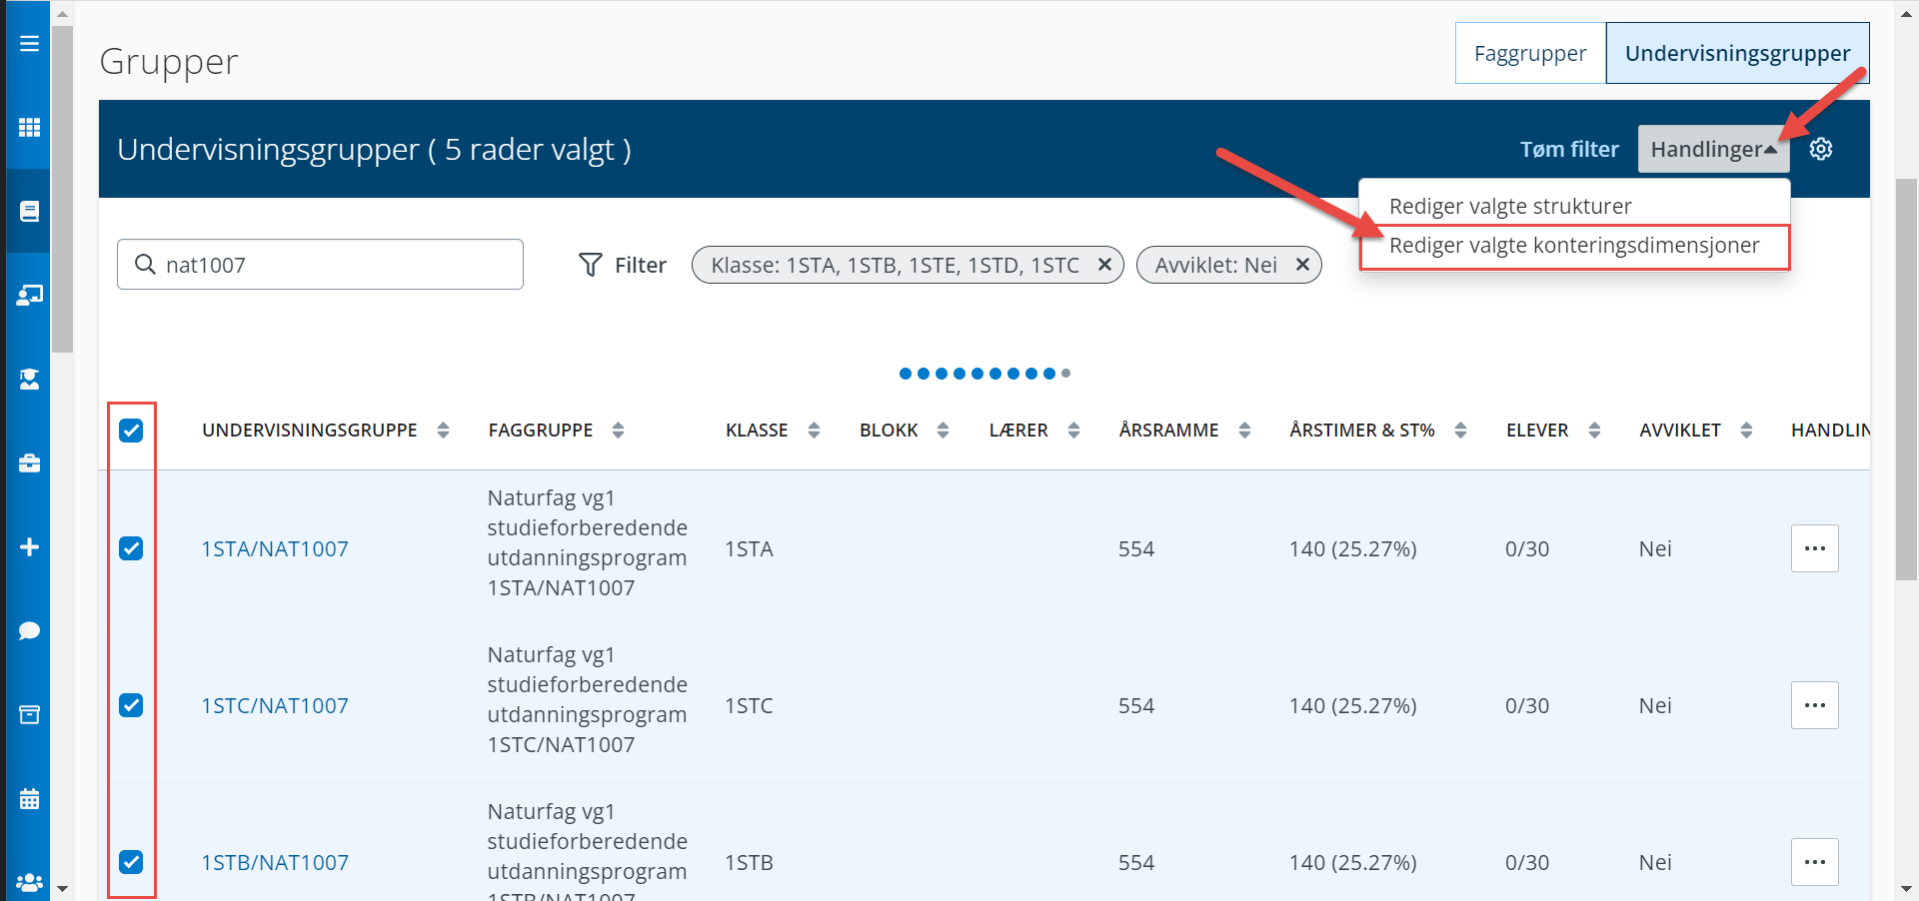
Task: Open the teacher presentation icon in sidebar
Action: pyautogui.click(x=29, y=295)
